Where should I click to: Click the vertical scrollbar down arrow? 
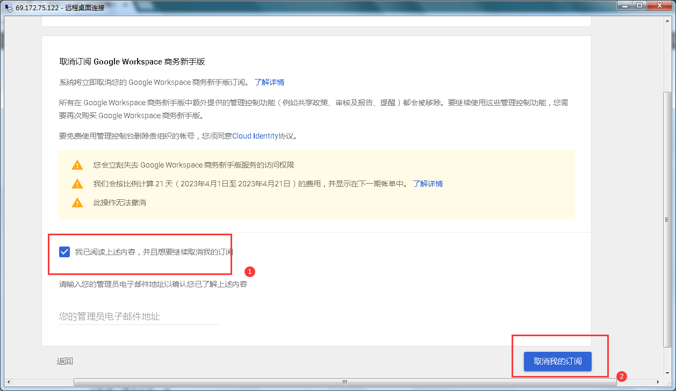[667, 373]
